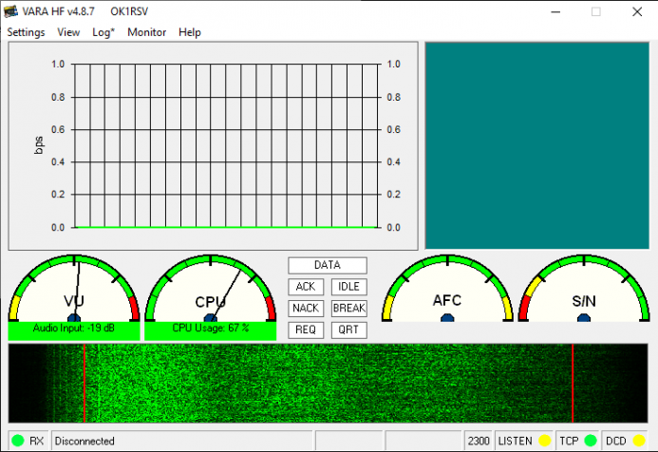
Task: Click the IDLE indicator box
Action: pos(348,287)
